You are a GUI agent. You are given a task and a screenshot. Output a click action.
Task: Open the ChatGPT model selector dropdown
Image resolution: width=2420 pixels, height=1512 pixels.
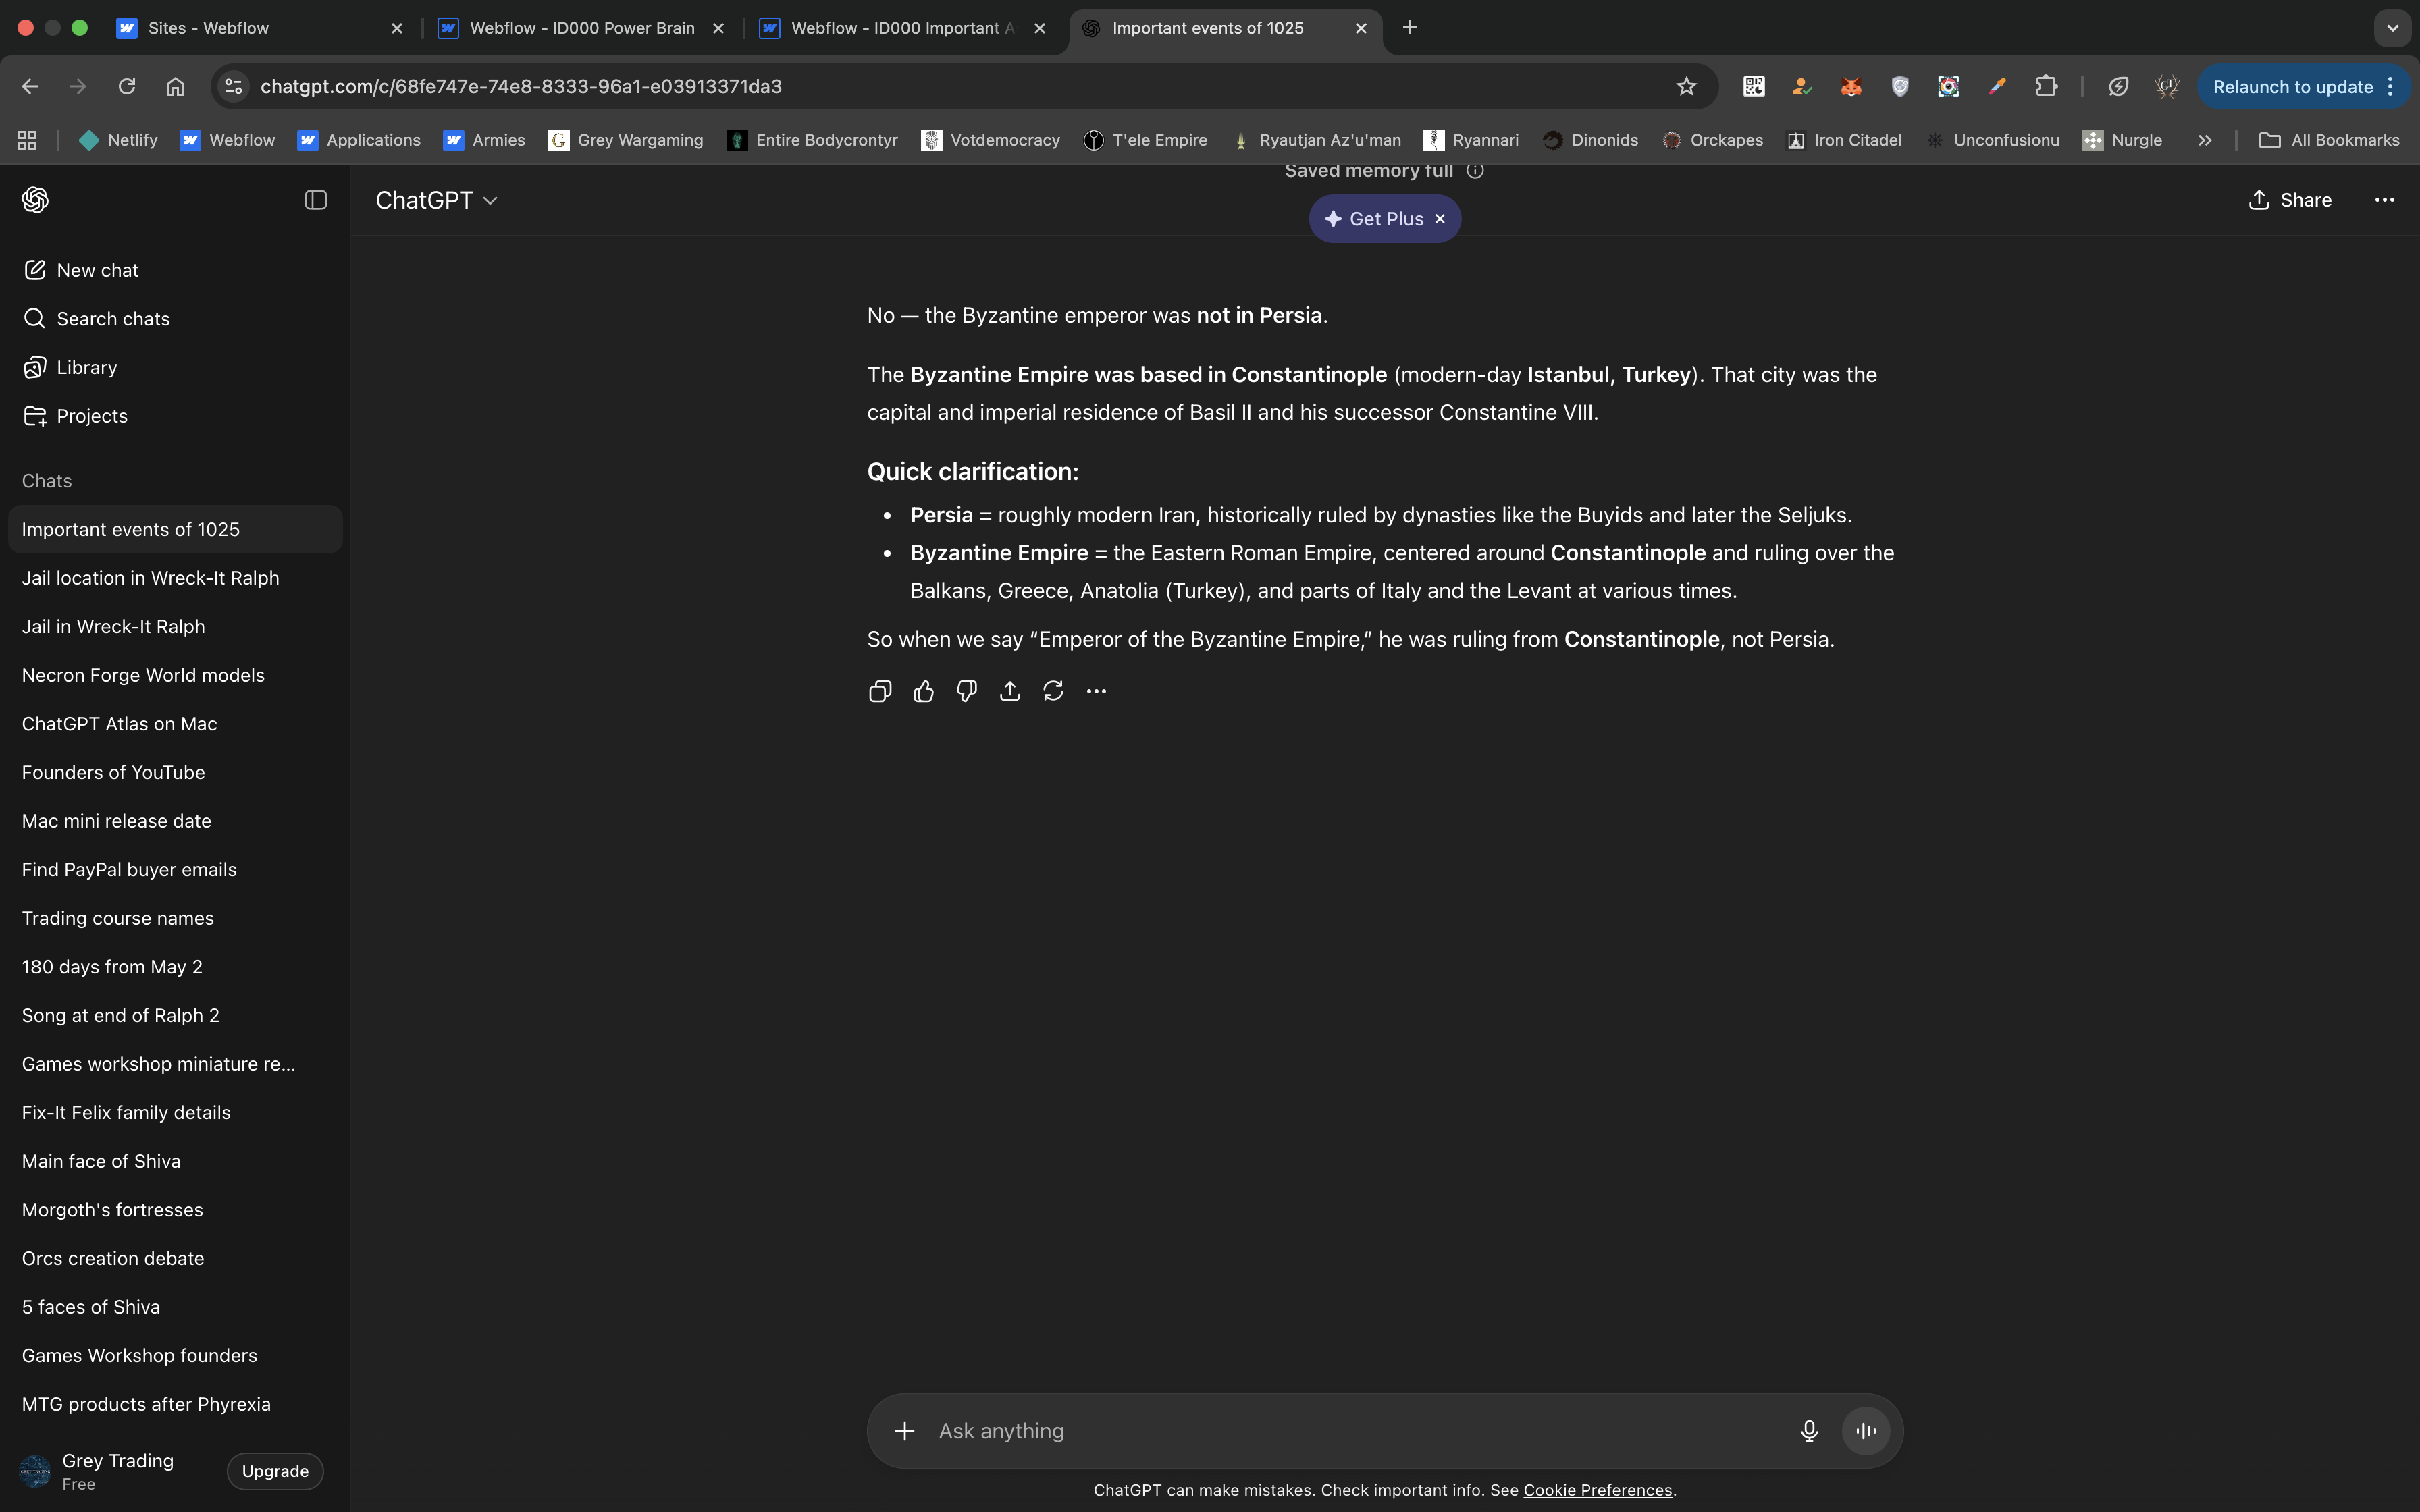click(437, 200)
